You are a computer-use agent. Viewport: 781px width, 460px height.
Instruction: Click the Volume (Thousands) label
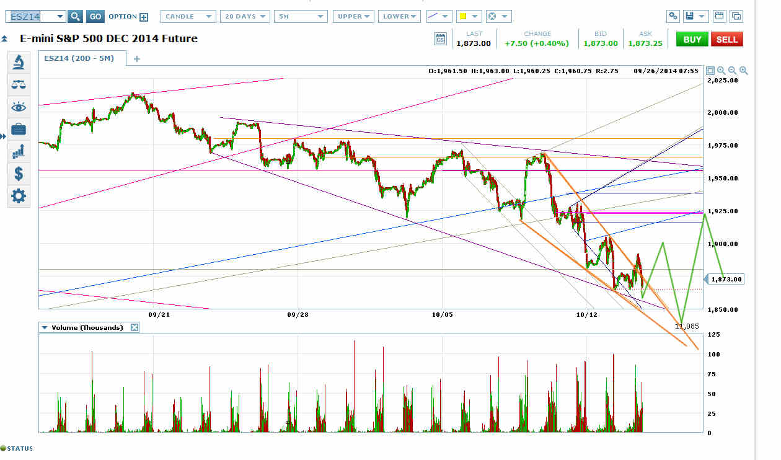87,327
